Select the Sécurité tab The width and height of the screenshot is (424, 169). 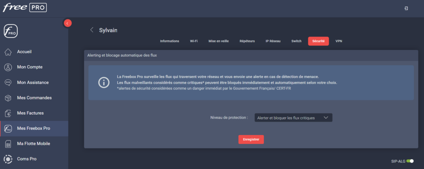click(x=318, y=41)
